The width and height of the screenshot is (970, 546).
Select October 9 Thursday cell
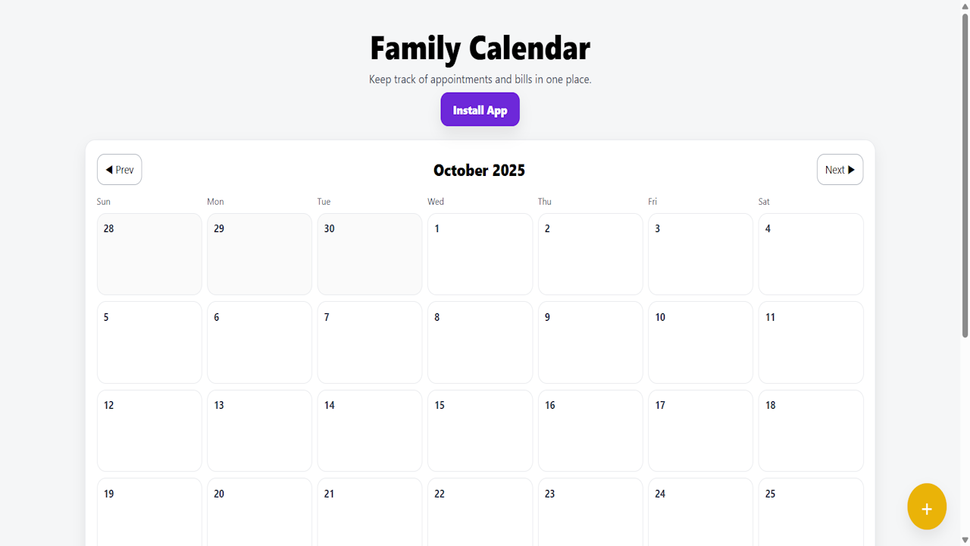tap(590, 343)
